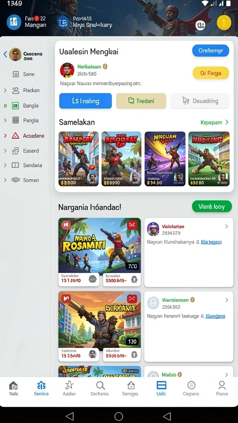Open the Samelakan thumbnail priced $39910
Screen dimensions: 238x423
[121, 159]
